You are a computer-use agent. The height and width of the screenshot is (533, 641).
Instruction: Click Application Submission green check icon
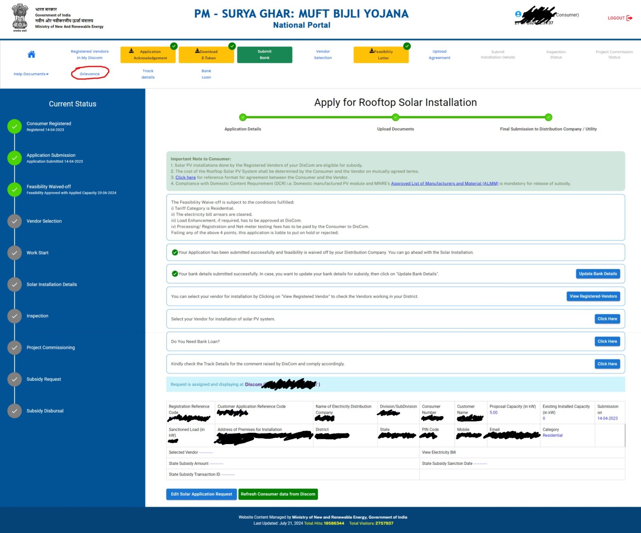coord(14,158)
